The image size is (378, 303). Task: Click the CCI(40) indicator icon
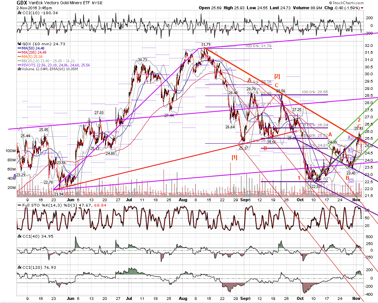(x=19, y=236)
